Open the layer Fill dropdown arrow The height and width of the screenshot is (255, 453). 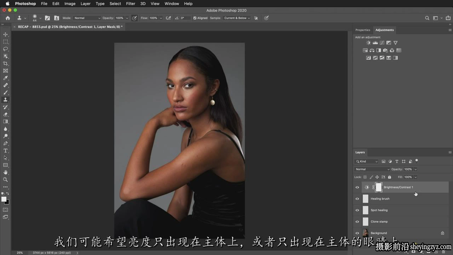[415, 177]
